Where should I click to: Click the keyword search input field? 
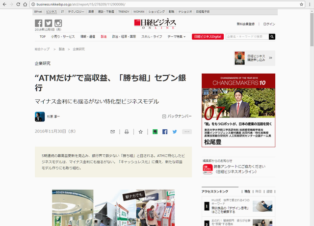click(x=247, y=37)
